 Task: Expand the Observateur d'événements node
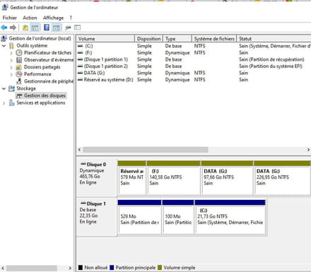click(x=11, y=60)
